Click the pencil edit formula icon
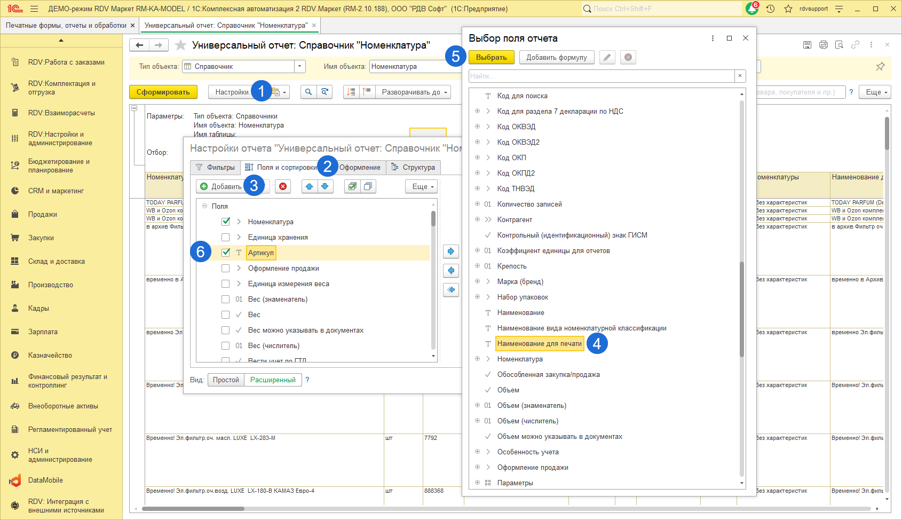 [607, 58]
